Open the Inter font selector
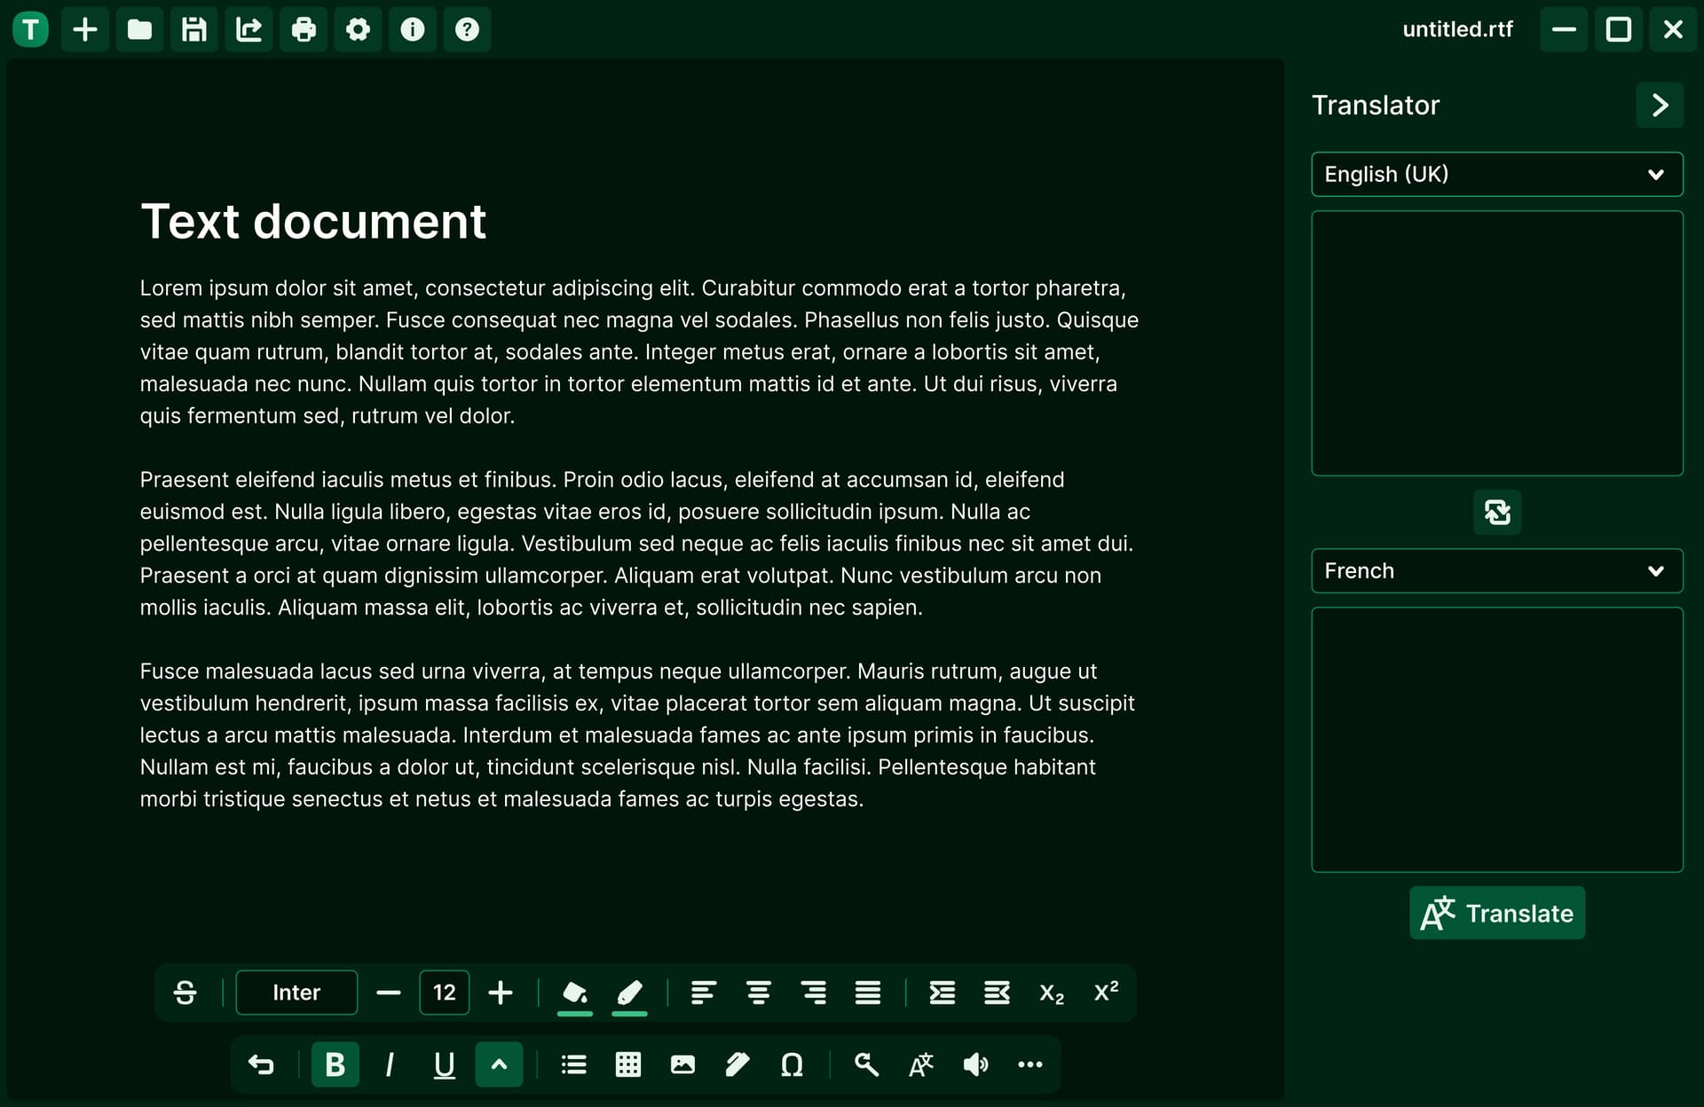The height and width of the screenshot is (1107, 1704). (x=296, y=993)
